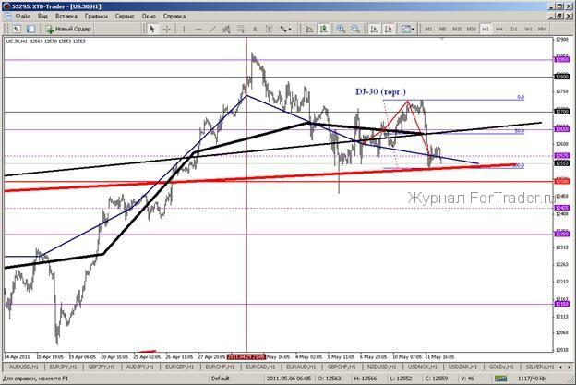The height and width of the screenshot is (385, 576).
Task: Switch to H4 timeframe
Action: pyautogui.click(x=499, y=29)
